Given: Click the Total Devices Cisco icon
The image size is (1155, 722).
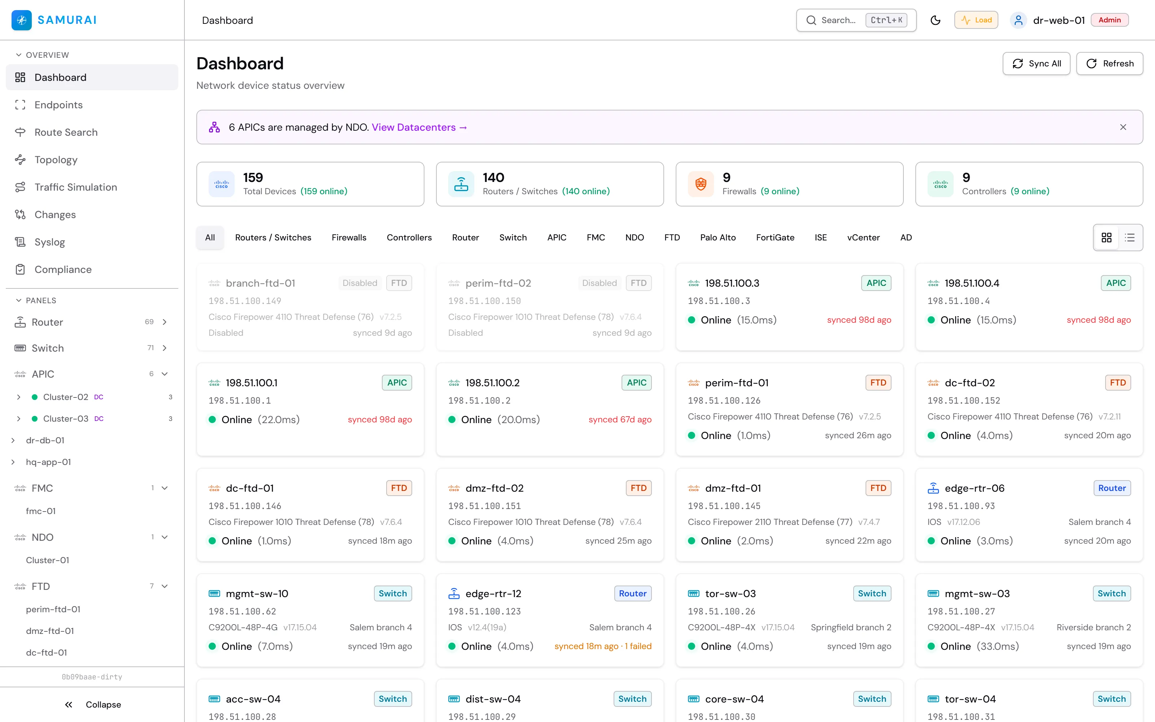Looking at the screenshot, I should [x=222, y=184].
